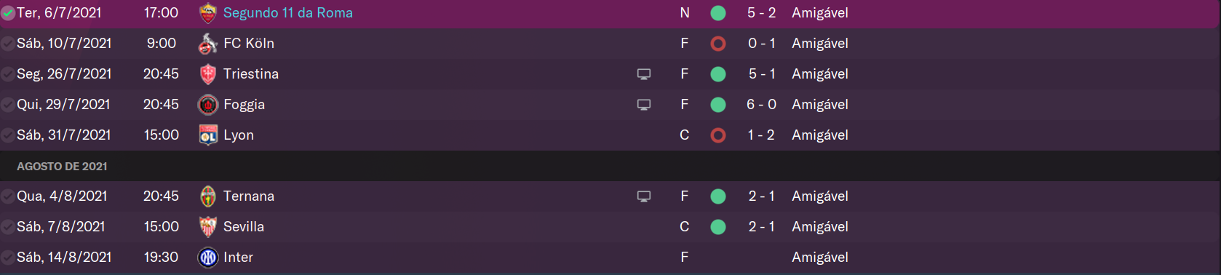
Task: Click the Roma club crest icon
Action: 208,13
